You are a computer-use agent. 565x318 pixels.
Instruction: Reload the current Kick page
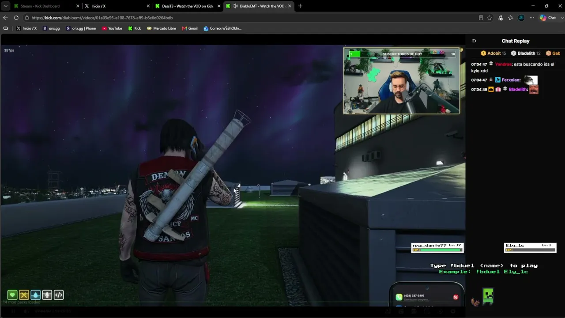(x=16, y=18)
